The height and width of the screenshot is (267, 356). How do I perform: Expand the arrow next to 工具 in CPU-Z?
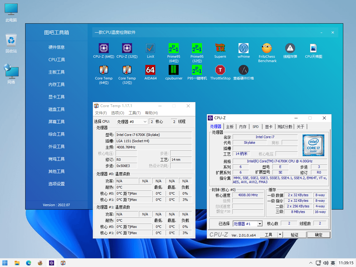pyautogui.click(x=280, y=235)
